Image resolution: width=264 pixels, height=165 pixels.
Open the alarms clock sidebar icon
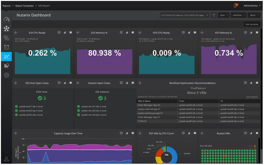point(6,47)
